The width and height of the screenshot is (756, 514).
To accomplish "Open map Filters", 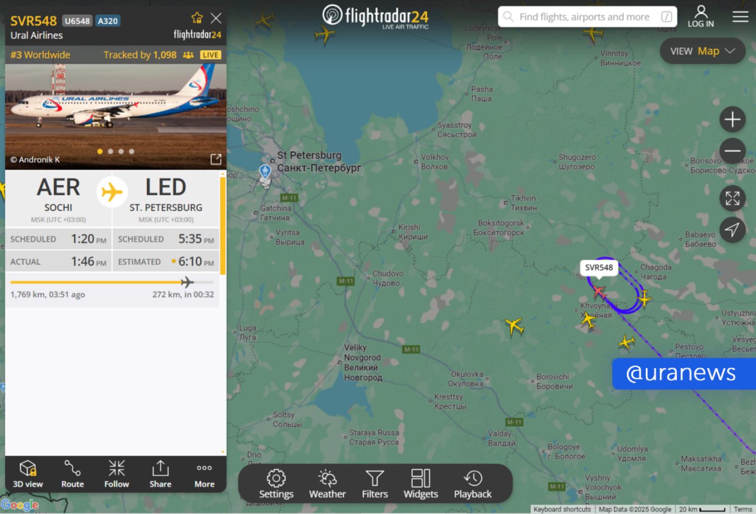I will point(374,484).
